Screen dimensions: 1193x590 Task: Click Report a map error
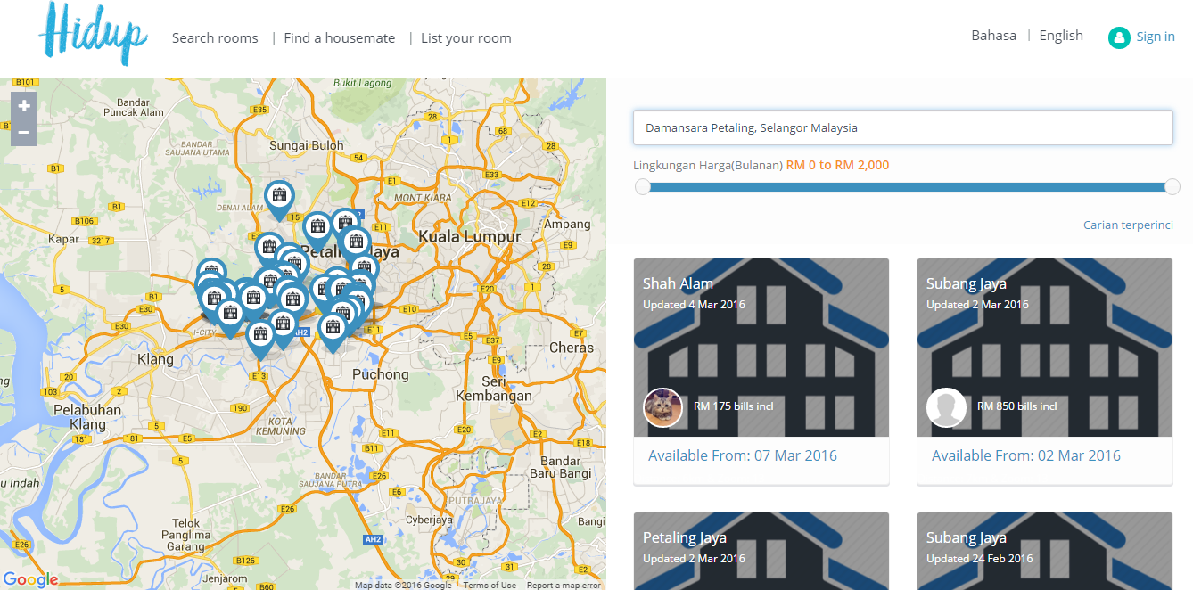click(564, 585)
